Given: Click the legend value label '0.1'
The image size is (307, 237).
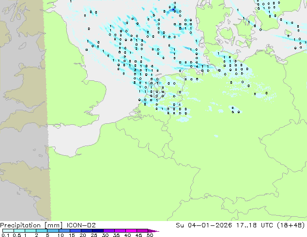Looking at the screenshot, I should click(5, 235).
